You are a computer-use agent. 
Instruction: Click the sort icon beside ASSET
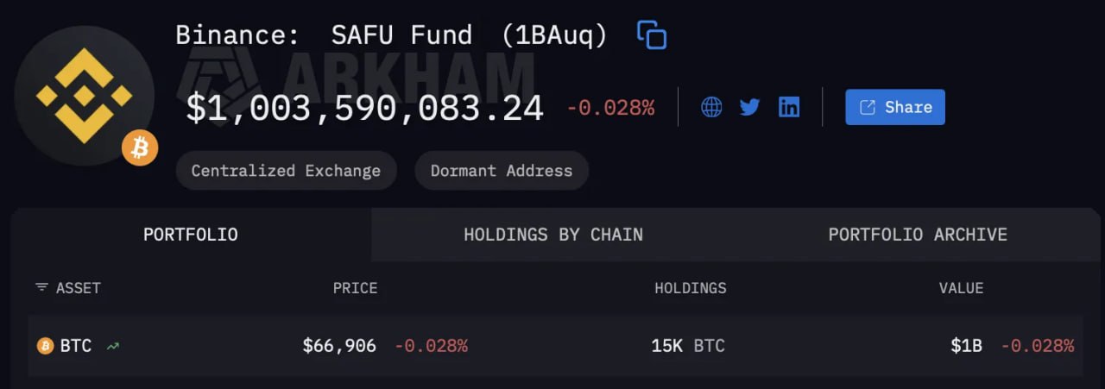click(x=41, y=287)
